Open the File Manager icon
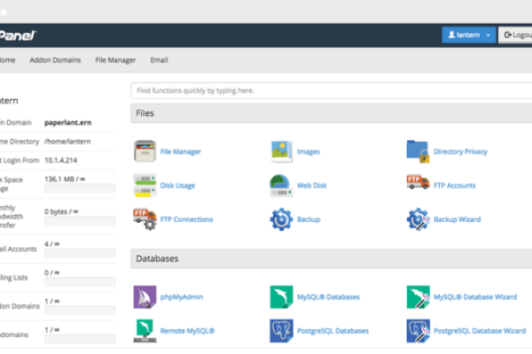Viewport: 532px width, 354px height. point(145,151)
